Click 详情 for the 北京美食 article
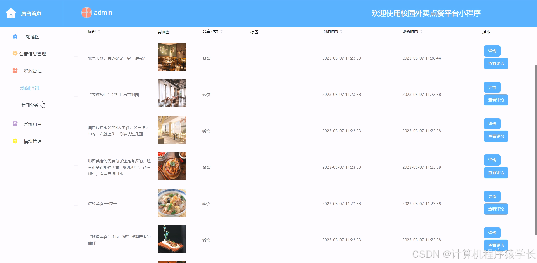This screenshot has height=263, width=537. pos(492,51)
